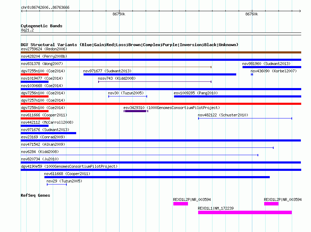311x232 pixels.
Task: Click the blue nsv442112 gain bar
Action: [x=35, y=126]
